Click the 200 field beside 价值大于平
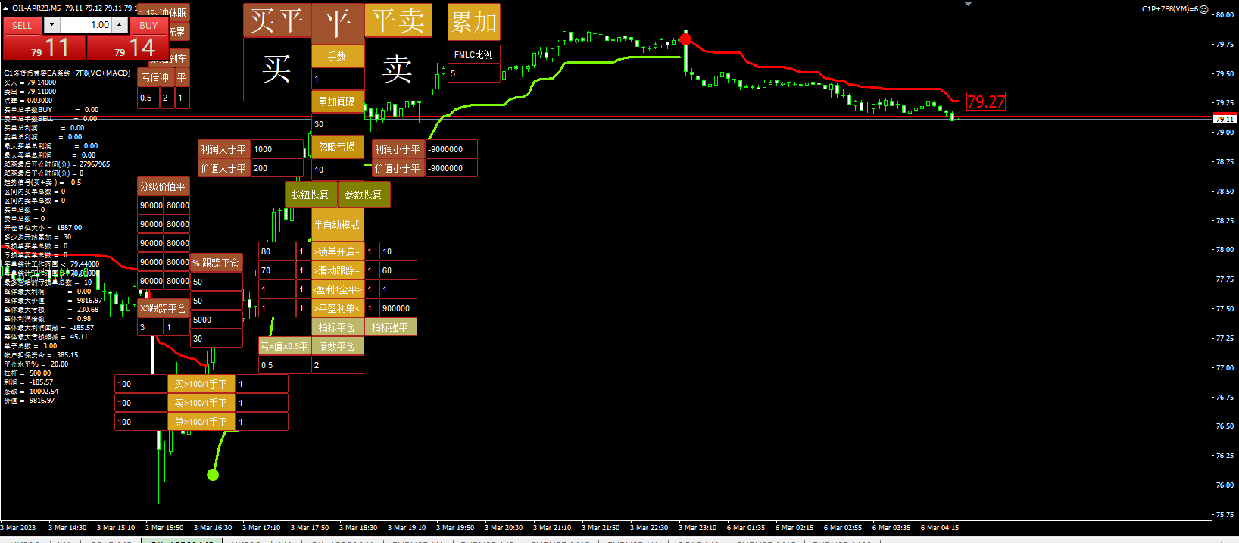 point(277,168)
